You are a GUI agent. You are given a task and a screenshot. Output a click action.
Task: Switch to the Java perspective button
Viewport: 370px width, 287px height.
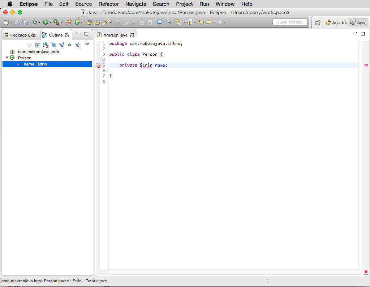tap(358, 22)
